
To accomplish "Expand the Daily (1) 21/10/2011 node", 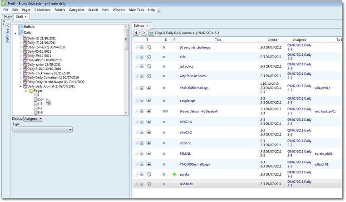I will (x=20, y=39).
